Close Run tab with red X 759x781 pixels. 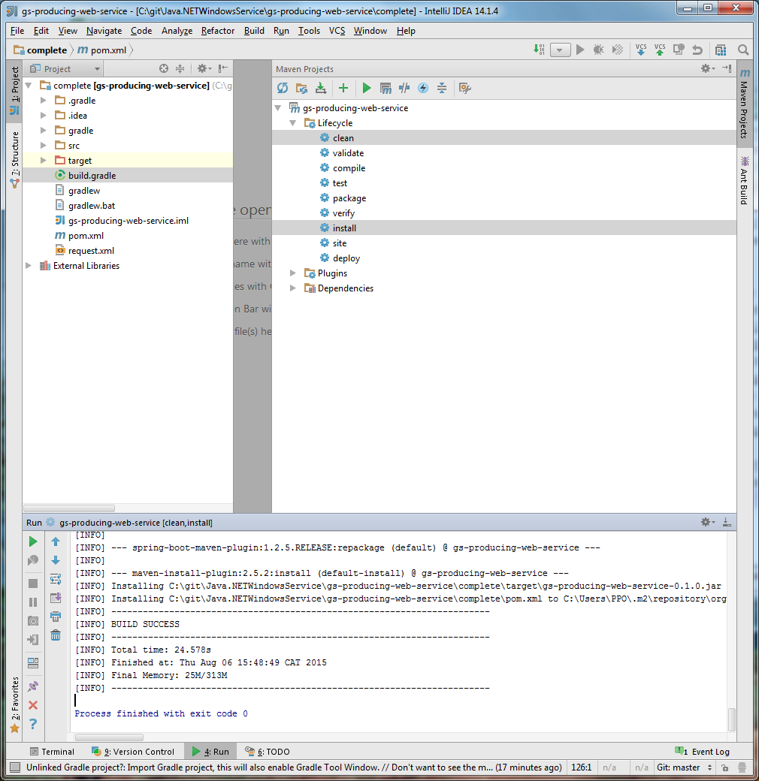point(33,705)
